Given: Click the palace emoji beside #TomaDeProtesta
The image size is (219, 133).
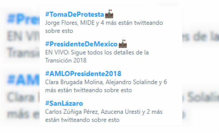Looking at the screenshot, I should pos(109,14).
